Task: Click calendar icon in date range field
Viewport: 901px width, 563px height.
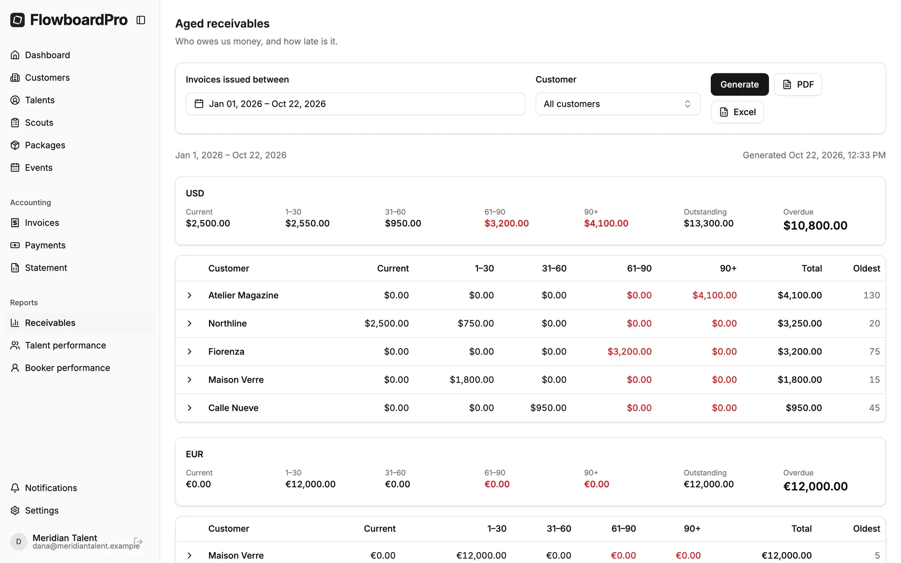Action: click(199, 104)
